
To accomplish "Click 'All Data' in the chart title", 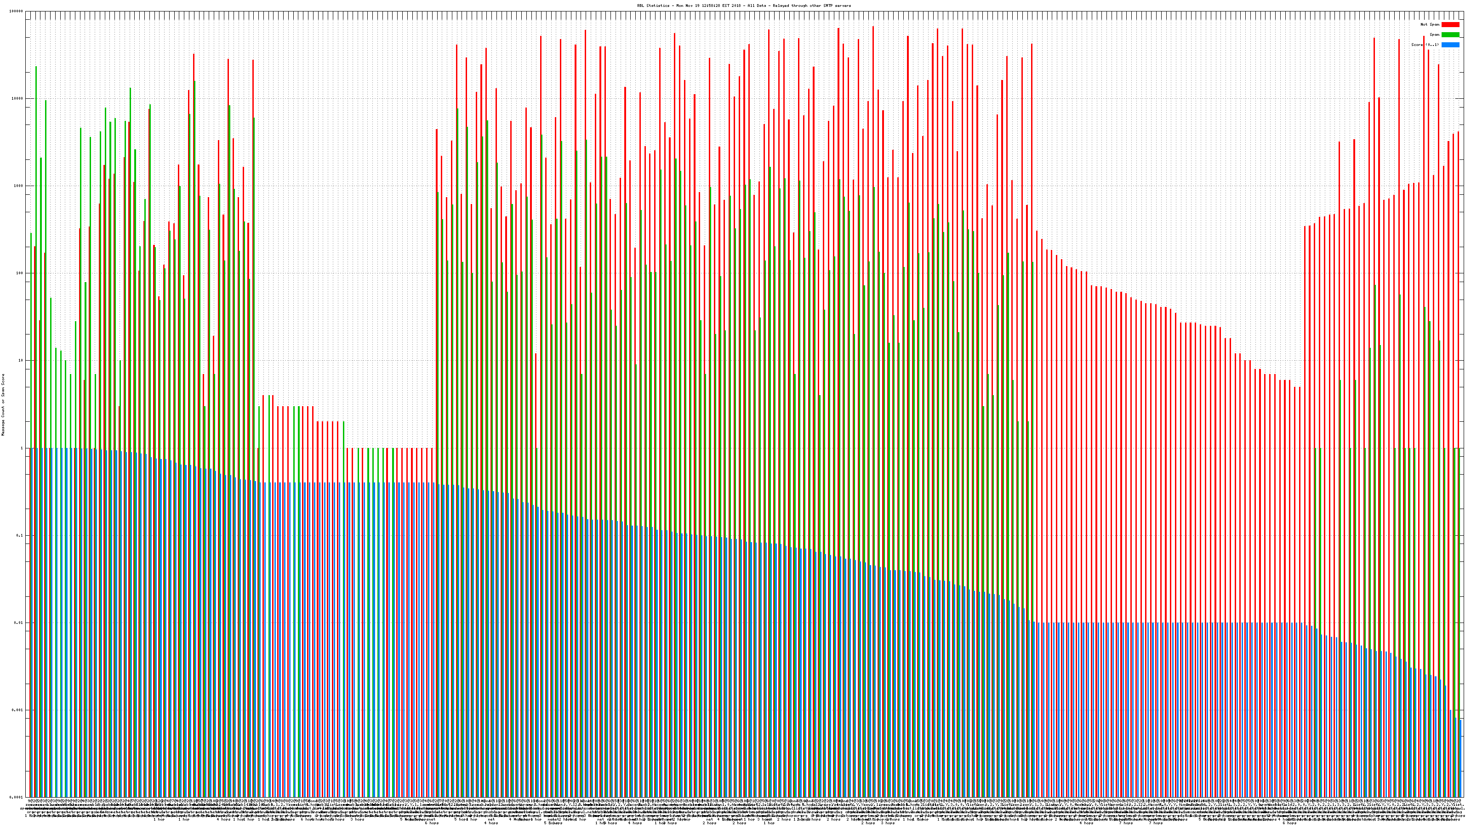I will coord(757,6).
